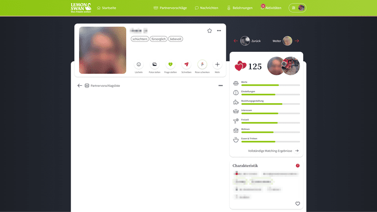Click the blurred profile photo
The height and width of the screenshot is (212, 377).
click(103, 50)
